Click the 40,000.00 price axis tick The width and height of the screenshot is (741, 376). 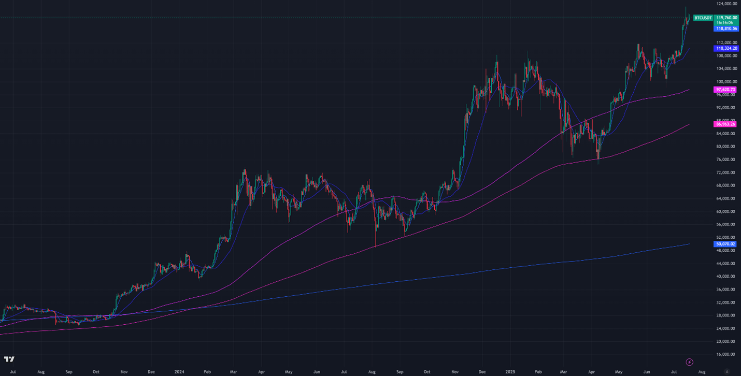pyautogui.click(x=725, y=277)
